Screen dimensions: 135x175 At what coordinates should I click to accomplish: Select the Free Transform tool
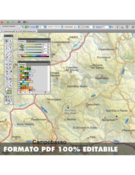click(x=10, y=64)
